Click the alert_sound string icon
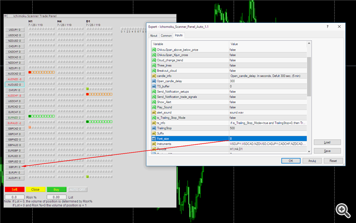 pos(154,112)
